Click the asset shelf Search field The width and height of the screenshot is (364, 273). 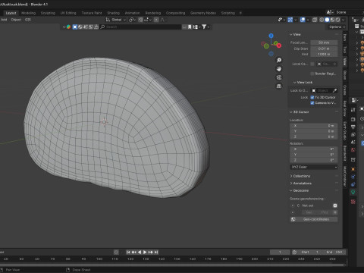point(140,27)
